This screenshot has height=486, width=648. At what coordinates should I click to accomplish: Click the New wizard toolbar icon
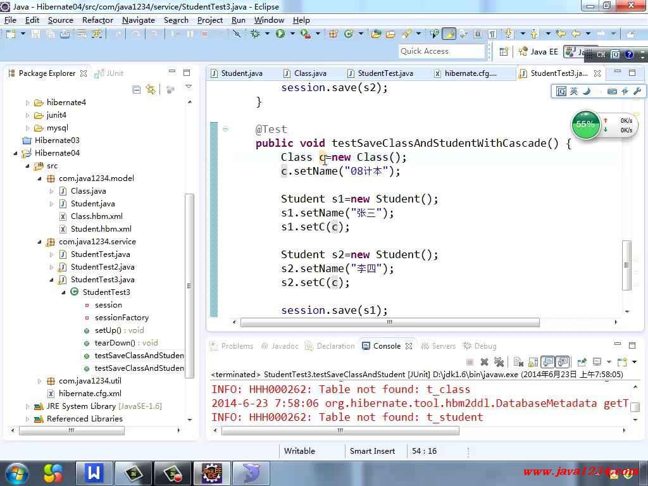[11, 34]
